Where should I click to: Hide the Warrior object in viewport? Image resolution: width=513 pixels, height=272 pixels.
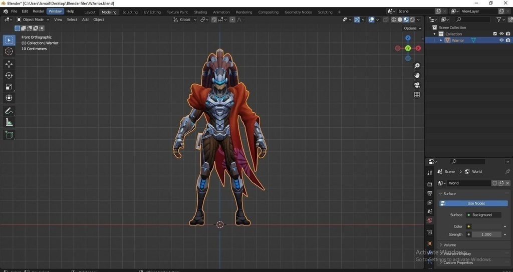(501, 40)
